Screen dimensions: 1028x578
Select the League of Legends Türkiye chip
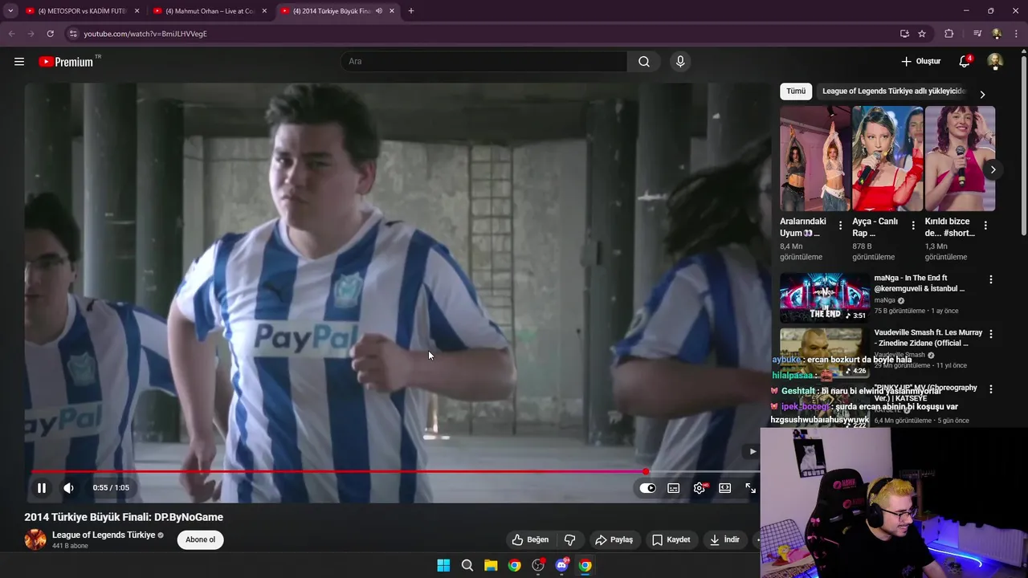(x=894, y=92)
